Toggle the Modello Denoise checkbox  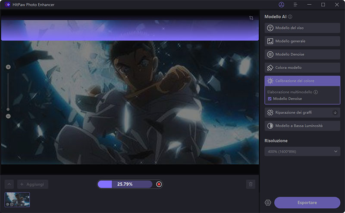pyautogui.click(x=270, y=99)
